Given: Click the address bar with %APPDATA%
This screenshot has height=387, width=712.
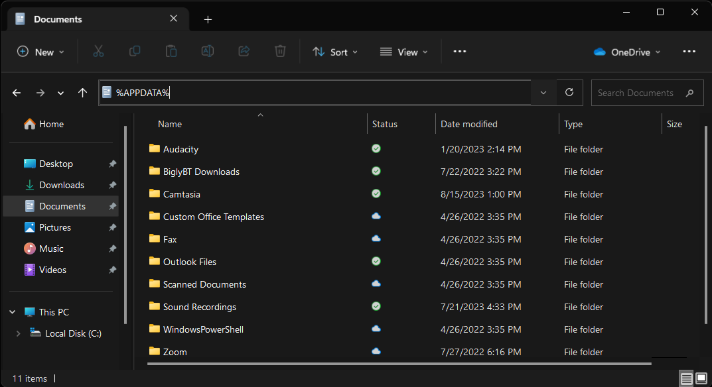Looking at the screenshot, I should pos(315,93).
